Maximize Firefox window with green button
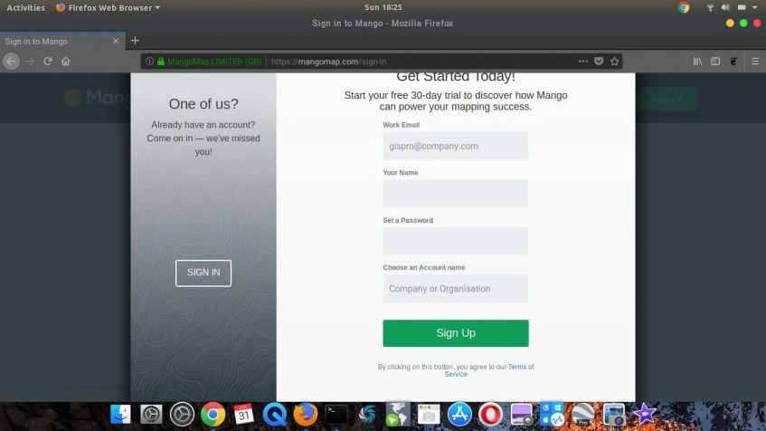The image size is (766, 431). click(743, 23)
